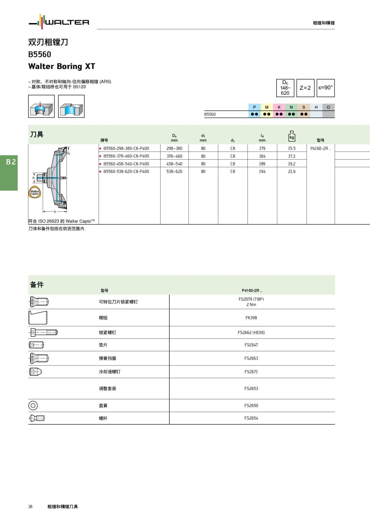Image resolution: width=370 pixels, height=524 pixels.
Task: Click the weight value 15,5
Action: coord(292,149)
